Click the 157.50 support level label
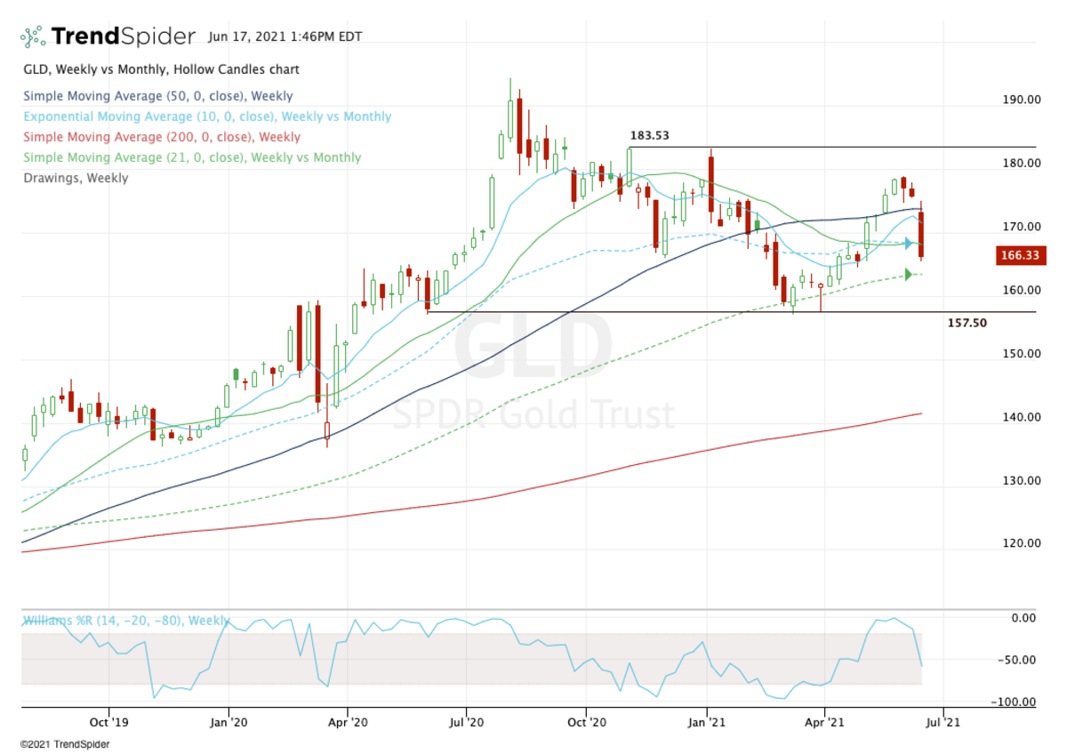The image size is (1067, 754). click(967, 324)
